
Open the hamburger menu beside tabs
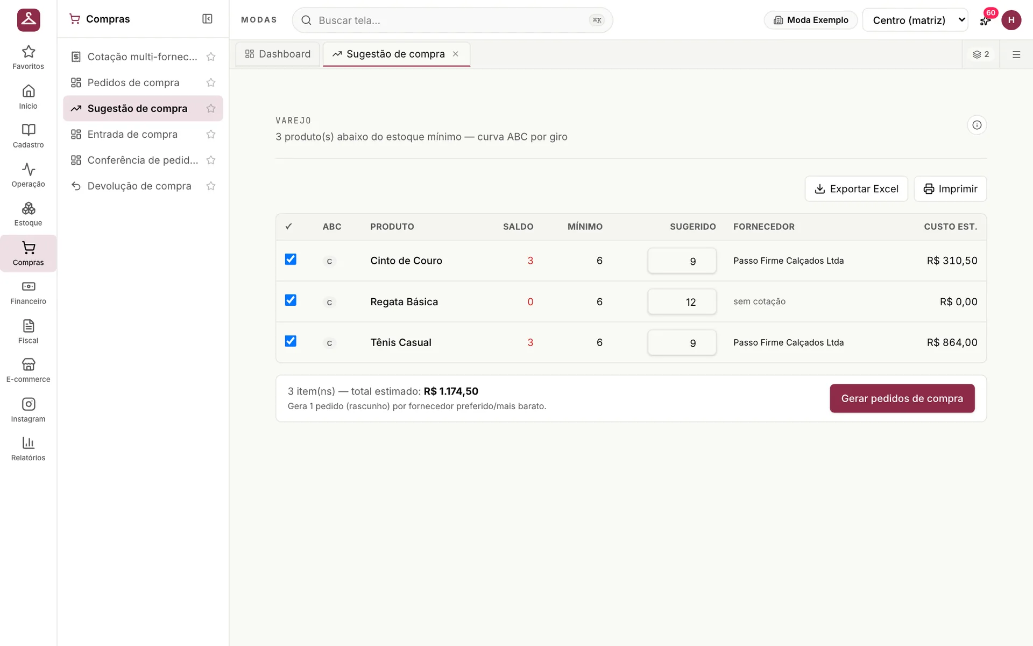pos(1016,54)
